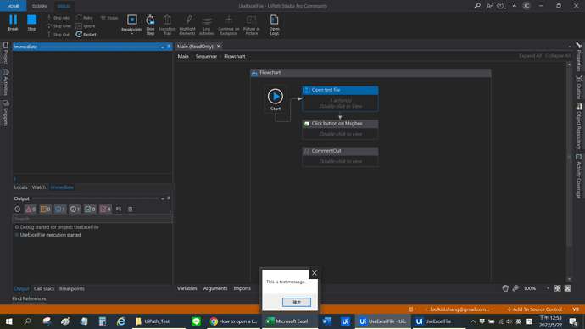This screenshot has width=585, height=329.
Task: Switch to the HOME ribbon tab
Action: pos(13,6)
